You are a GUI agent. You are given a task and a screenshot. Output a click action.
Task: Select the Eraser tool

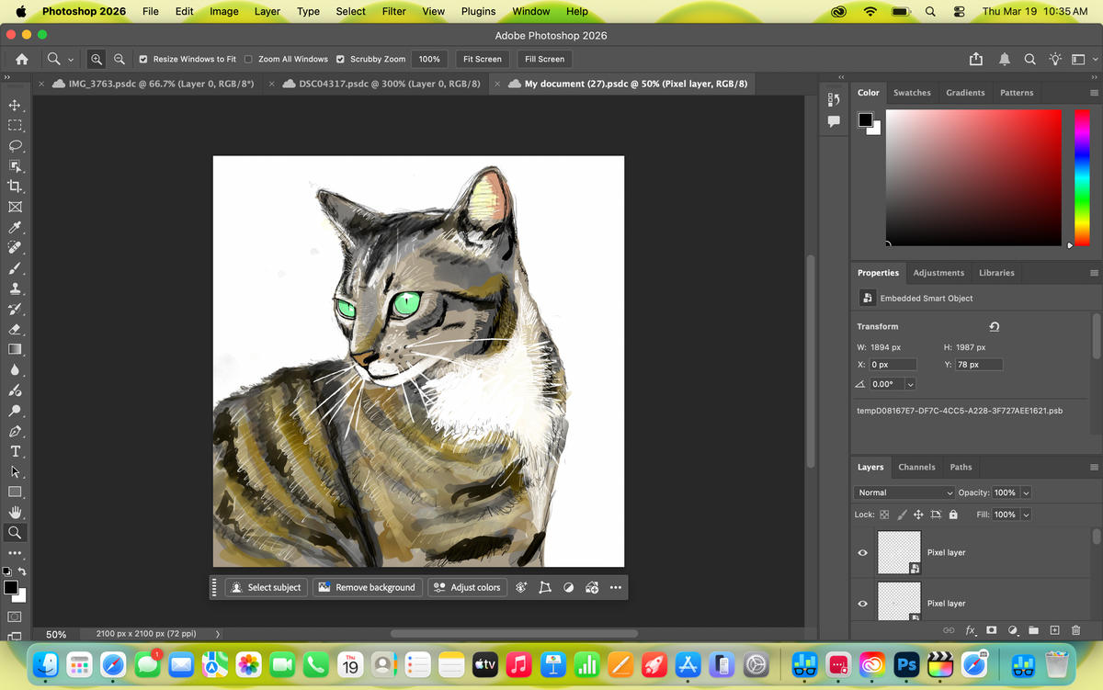15,329
